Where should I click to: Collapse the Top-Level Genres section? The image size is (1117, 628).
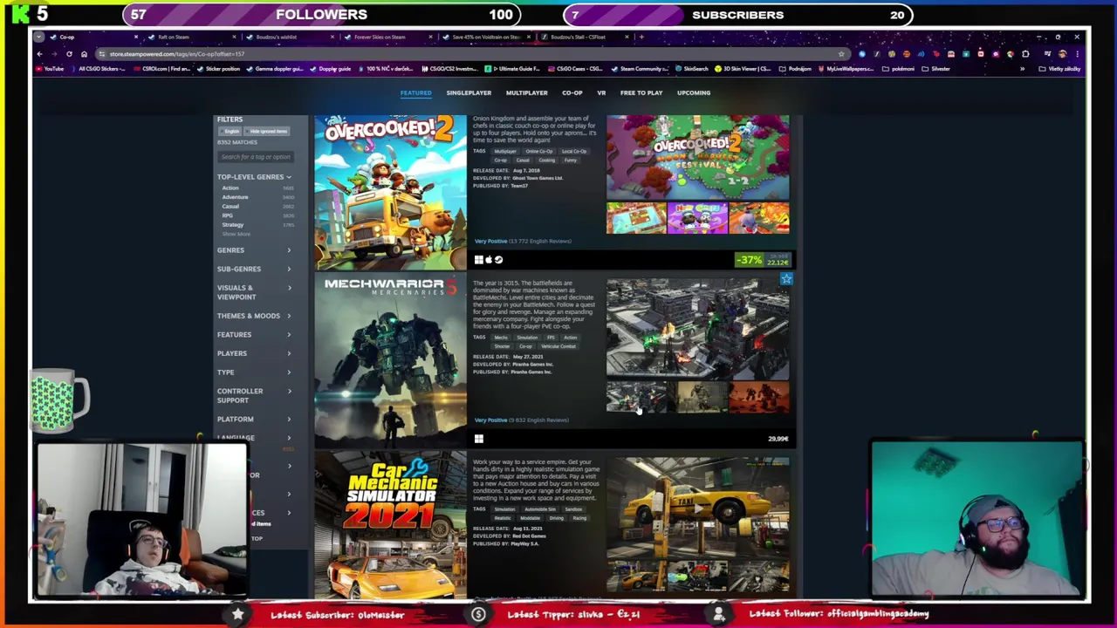[x=254, y=177]
